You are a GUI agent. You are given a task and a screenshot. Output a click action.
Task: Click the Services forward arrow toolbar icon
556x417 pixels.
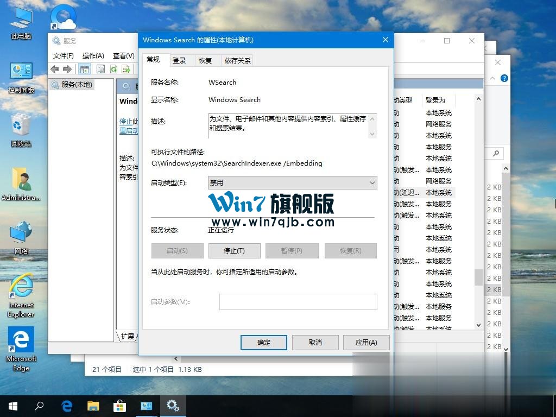coord(67,69)
